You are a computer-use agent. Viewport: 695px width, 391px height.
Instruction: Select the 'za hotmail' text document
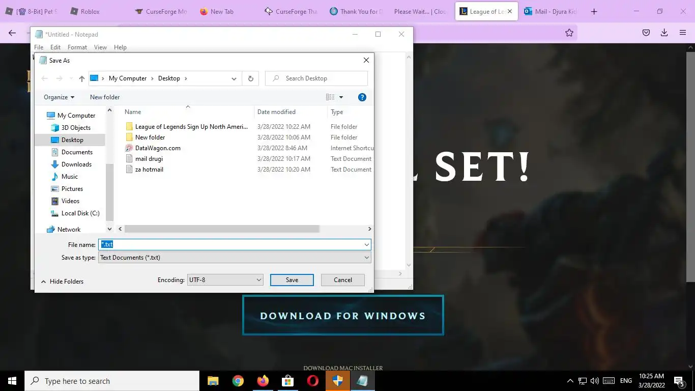tap(149, 170)
